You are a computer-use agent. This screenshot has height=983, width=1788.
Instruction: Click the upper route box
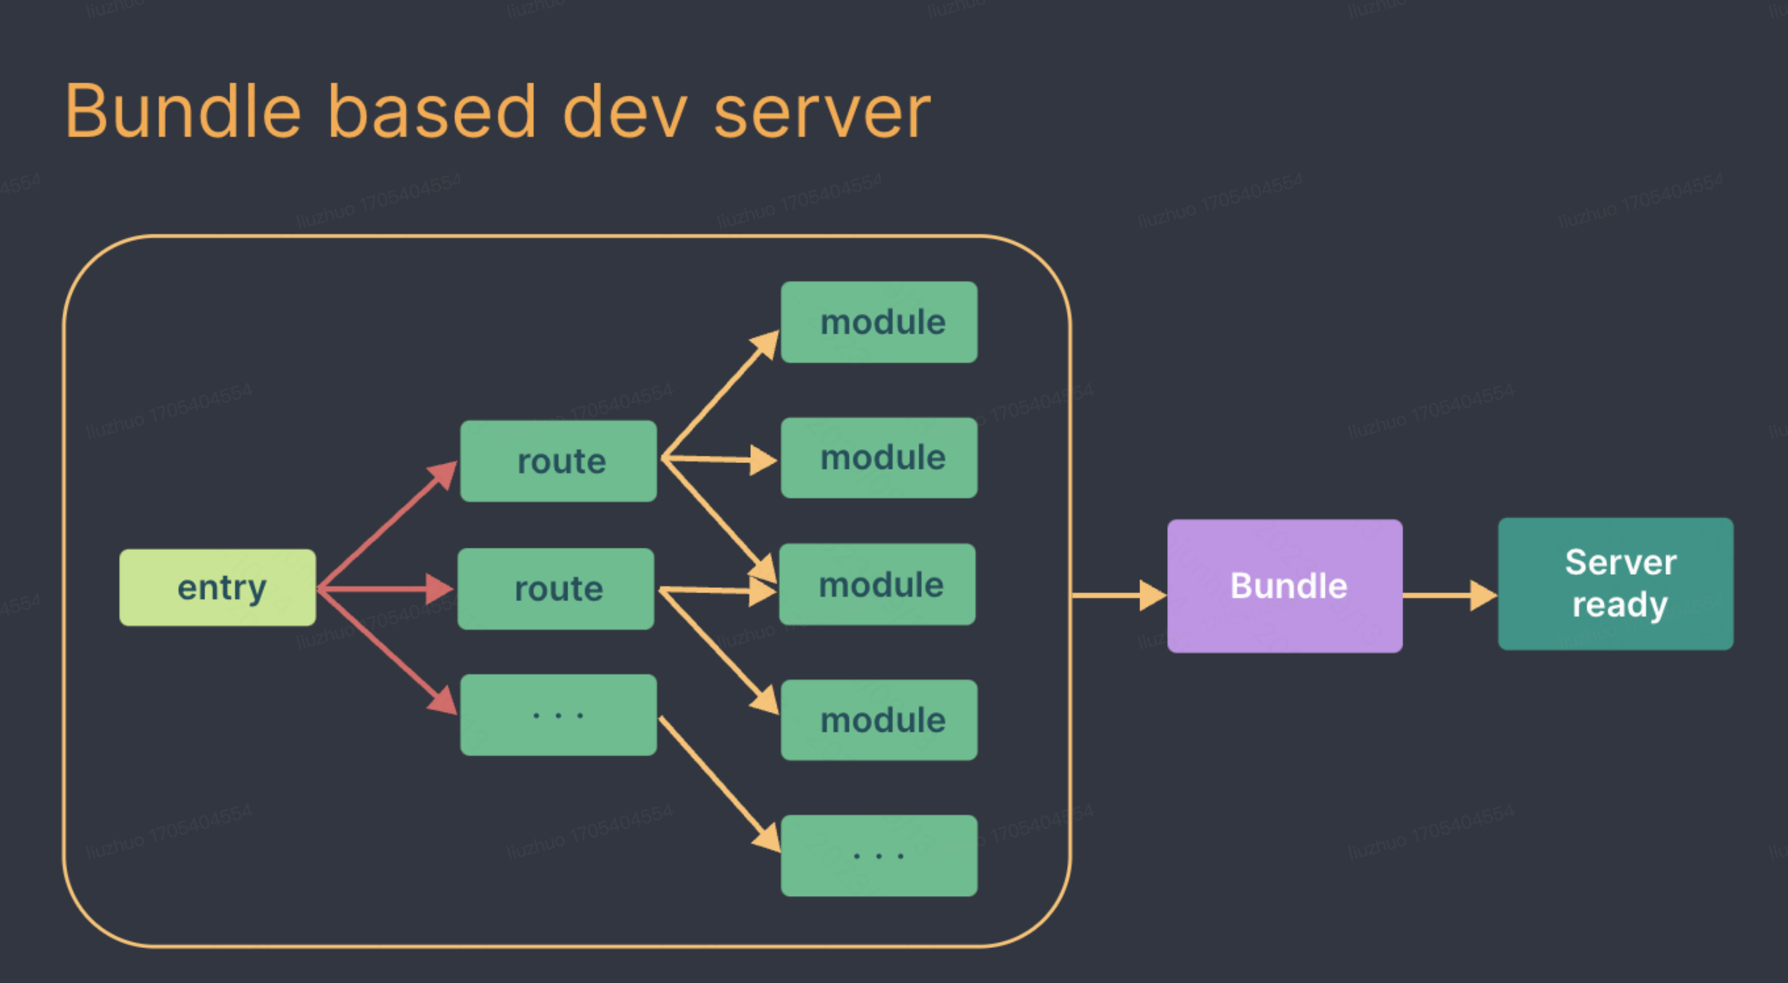click(558, 461)
